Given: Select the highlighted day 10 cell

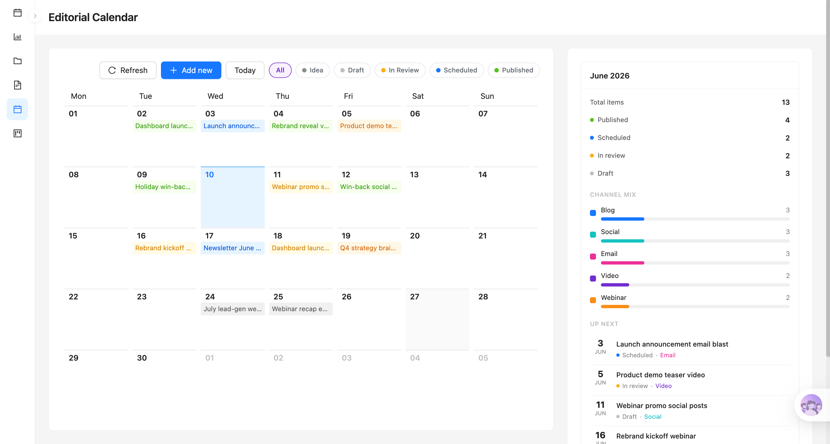Looking at the screenshot, I should (x=233, y=197).
